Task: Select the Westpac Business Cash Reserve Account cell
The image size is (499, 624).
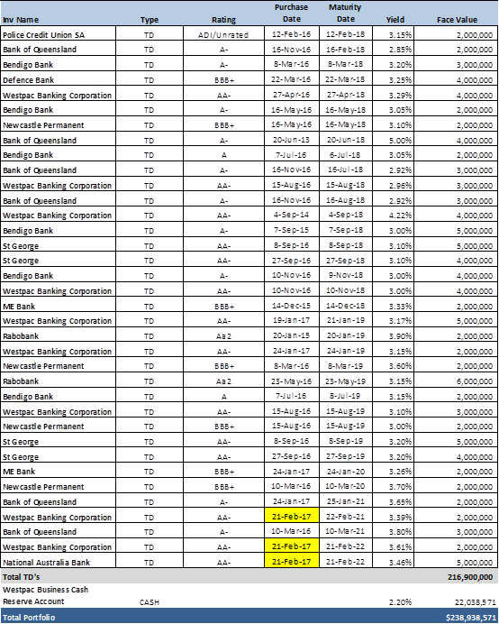Action: [45, 595]
